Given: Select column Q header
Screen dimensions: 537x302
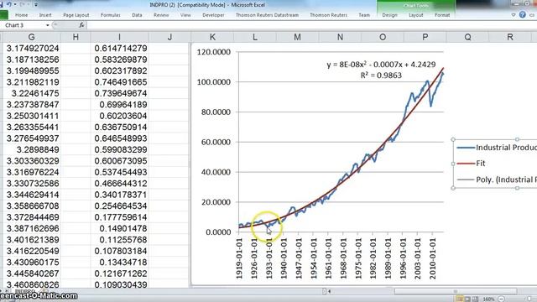Looking at the screenshot, I should (x=467, y=37).
